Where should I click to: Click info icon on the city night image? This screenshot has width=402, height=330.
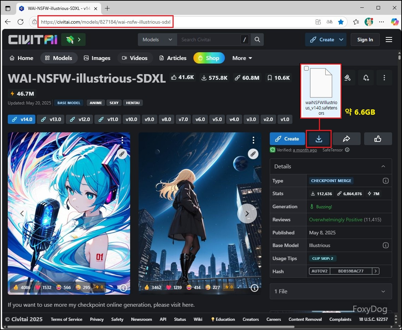pos(254,288)
